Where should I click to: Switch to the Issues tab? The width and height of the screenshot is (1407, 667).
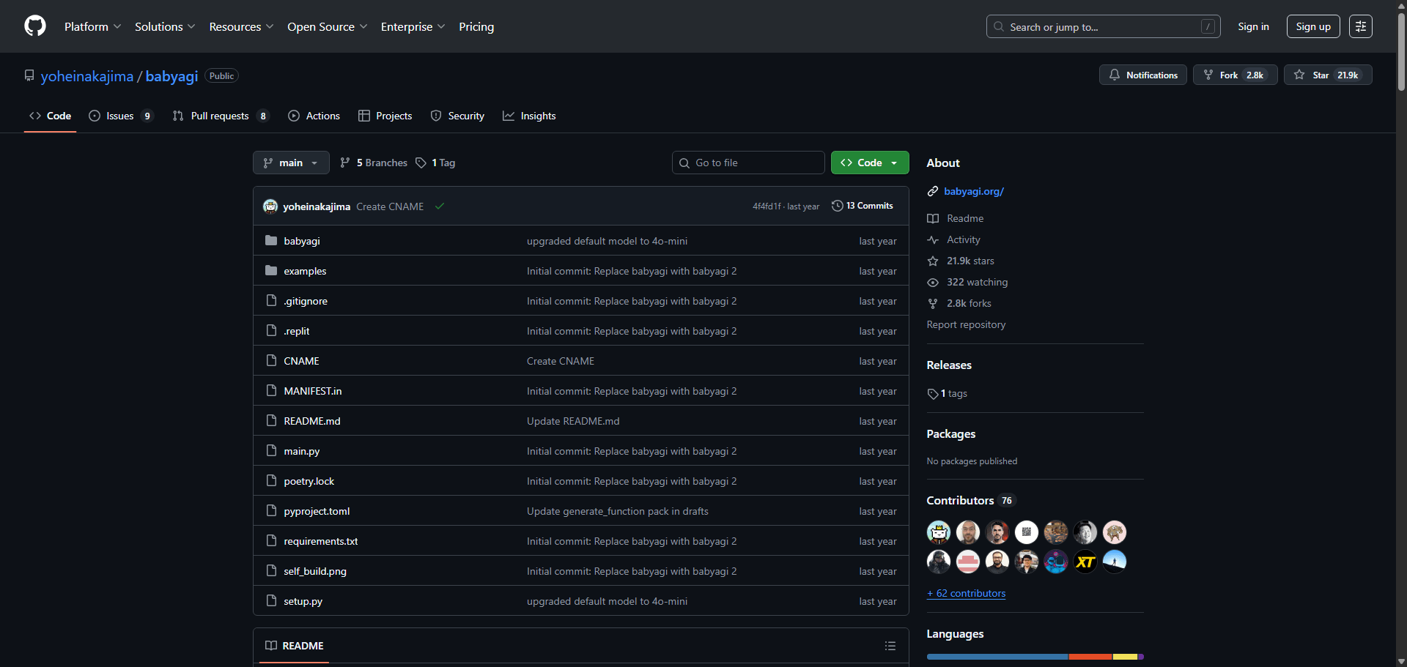[x=121, y=116]
